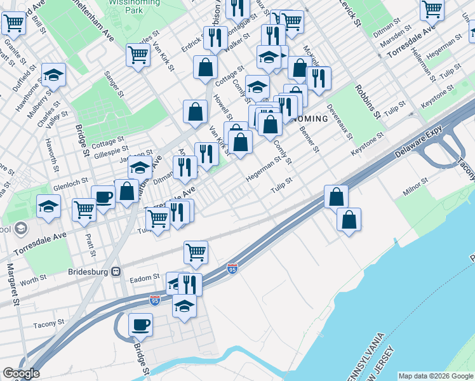Select the restaurant marker near McKinley St
Screen dimensions: 475x381
coord(319,79)
